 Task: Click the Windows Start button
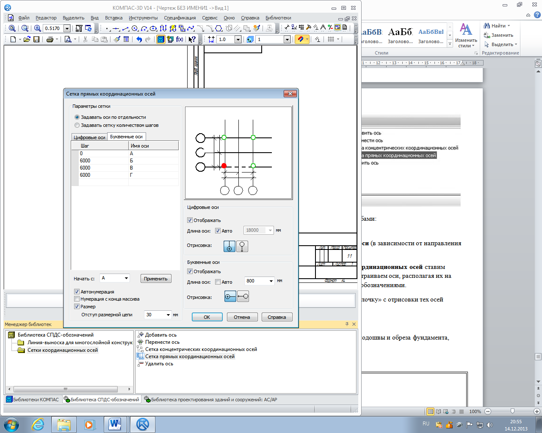click(x=11, y=424)
